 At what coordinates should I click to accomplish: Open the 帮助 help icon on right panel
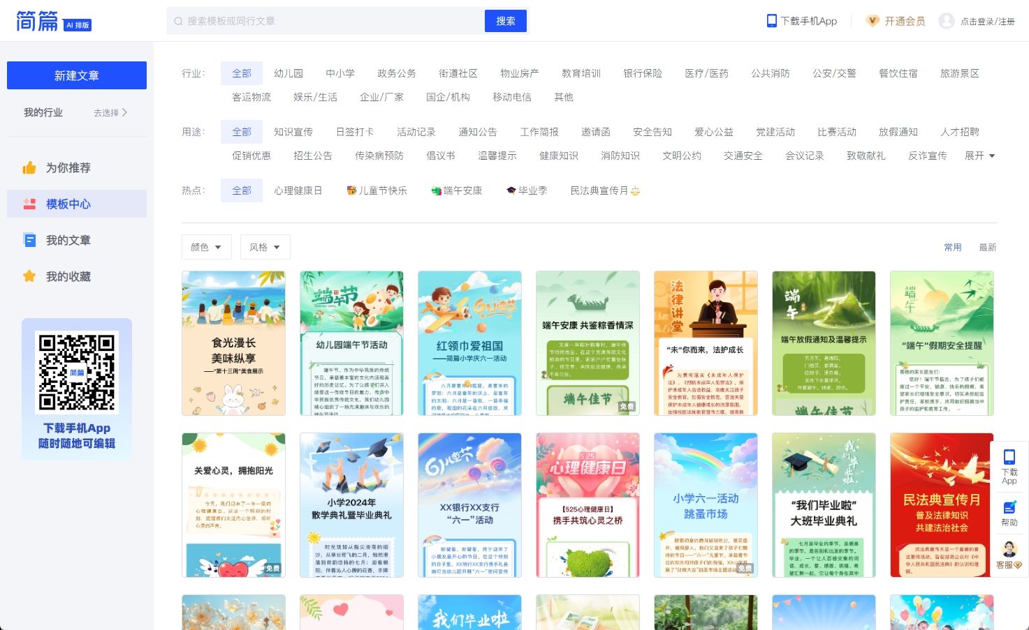click(1009, 507)
